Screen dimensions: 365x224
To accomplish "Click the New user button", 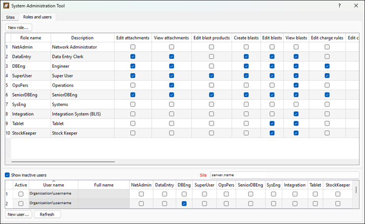I will [x=18, y=214].
